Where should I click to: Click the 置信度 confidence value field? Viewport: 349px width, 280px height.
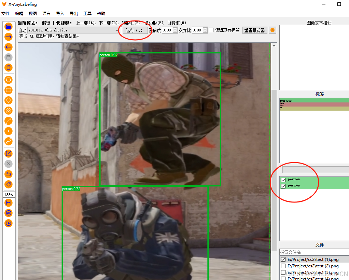[x=167, y=30]
